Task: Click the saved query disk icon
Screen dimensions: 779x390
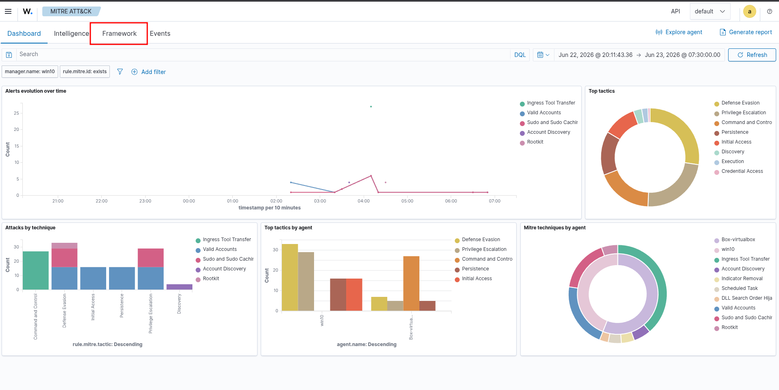Action: (9, 54)
